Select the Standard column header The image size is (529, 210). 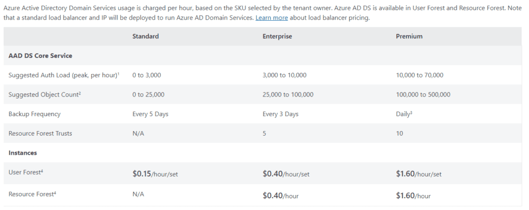point(145,37)
